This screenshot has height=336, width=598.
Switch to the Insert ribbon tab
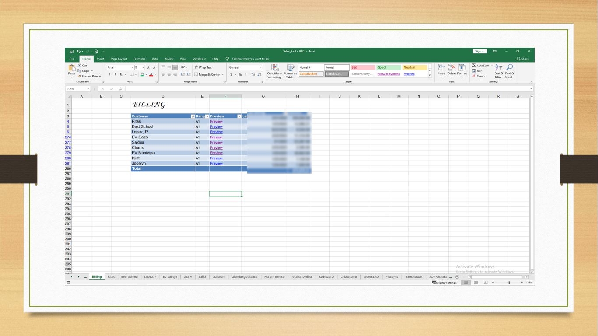pos(101,59)
